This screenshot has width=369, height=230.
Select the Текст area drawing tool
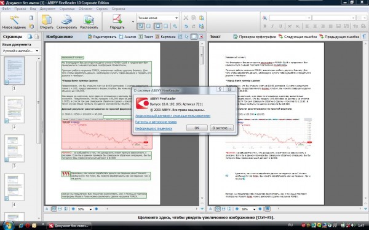coord(146,37)
